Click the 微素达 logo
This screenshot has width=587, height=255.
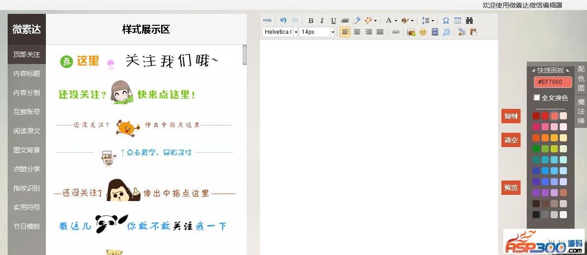[27, 29]
